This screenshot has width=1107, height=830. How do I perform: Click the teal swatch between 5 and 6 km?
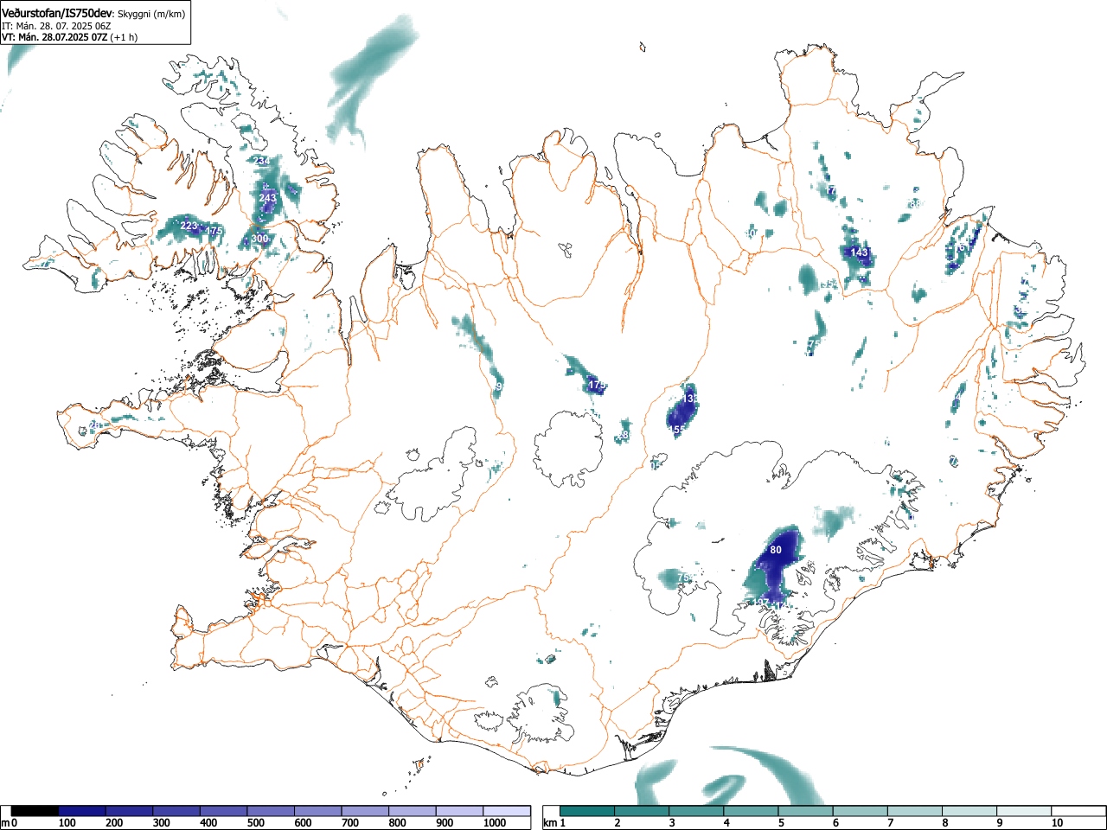coord(805,811)
